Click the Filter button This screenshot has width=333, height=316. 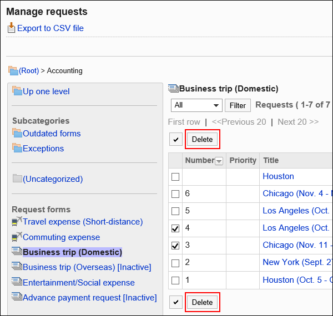238,105
